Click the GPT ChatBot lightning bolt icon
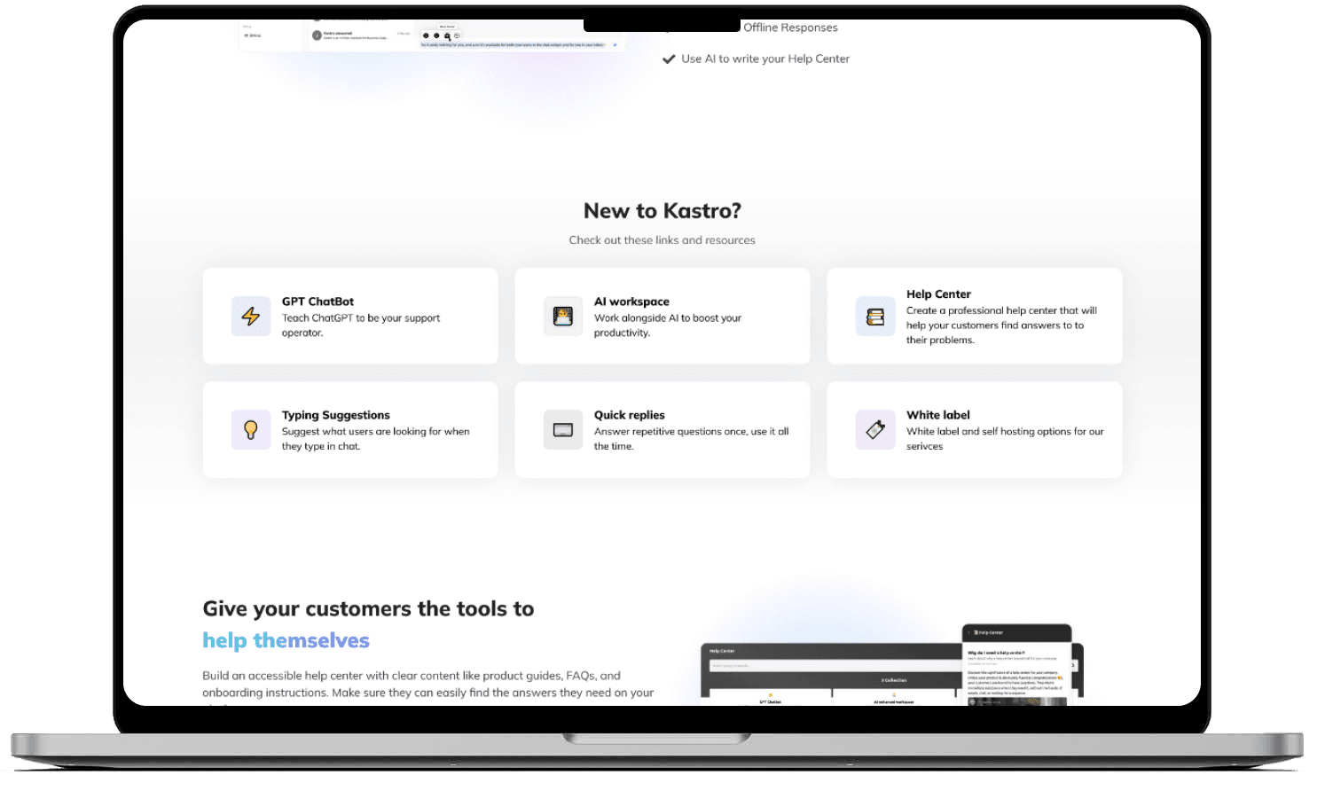This screenshot has height=791, width=1325. [251, 317]
